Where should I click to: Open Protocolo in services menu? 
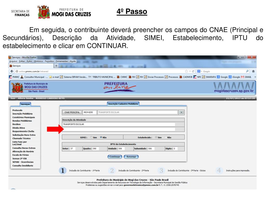17,110
